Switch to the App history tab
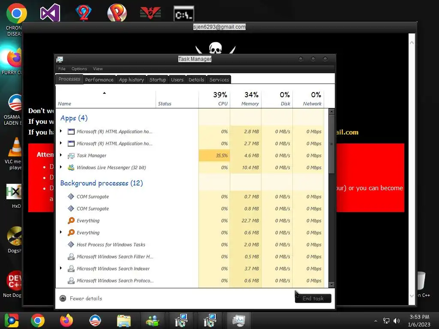 (x=131, y=80)
